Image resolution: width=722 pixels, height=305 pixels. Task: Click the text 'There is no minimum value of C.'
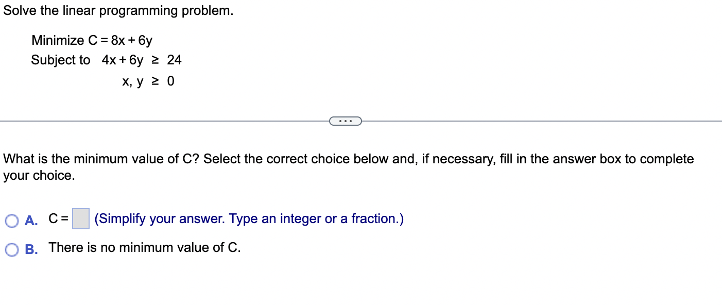pos(144,247)
